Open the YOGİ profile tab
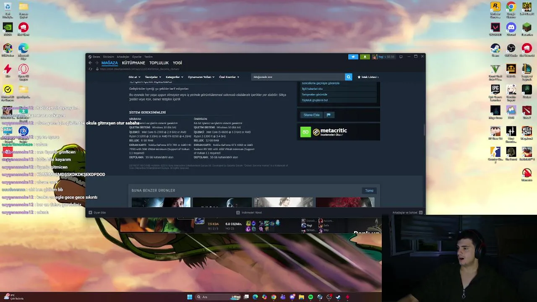Screen dimensions: 537x302 (x=177, y=63)
